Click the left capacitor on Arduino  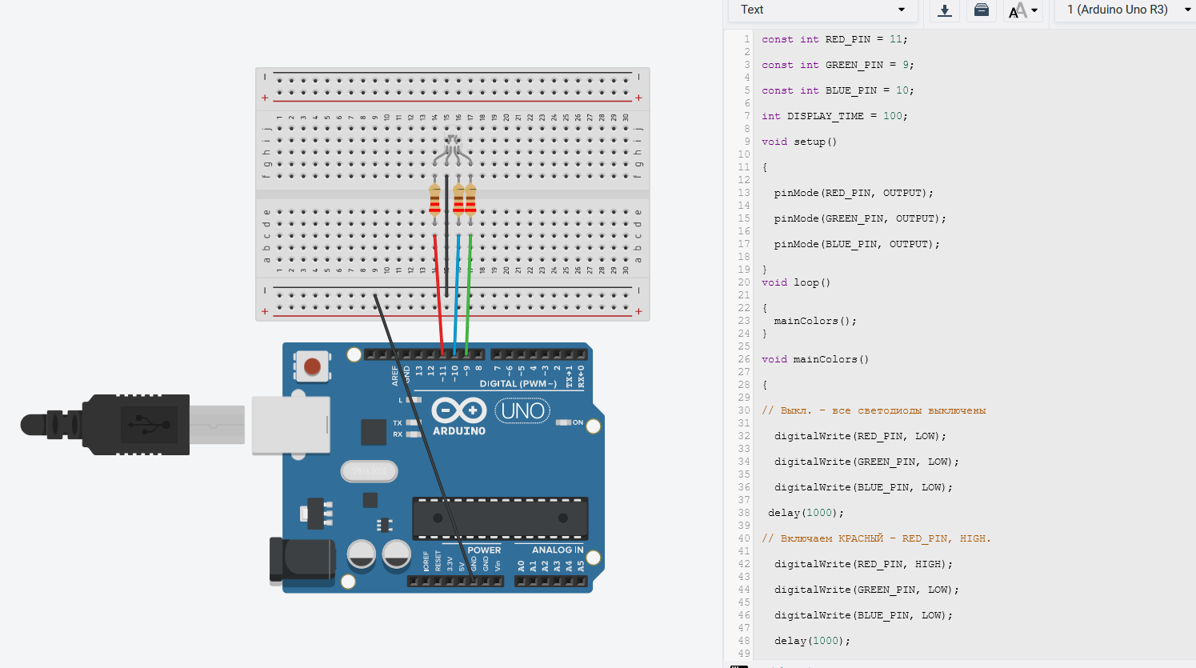(x=362, y=554)
